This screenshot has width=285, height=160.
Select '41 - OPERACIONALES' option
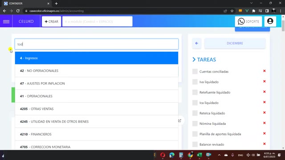[97, 96]
